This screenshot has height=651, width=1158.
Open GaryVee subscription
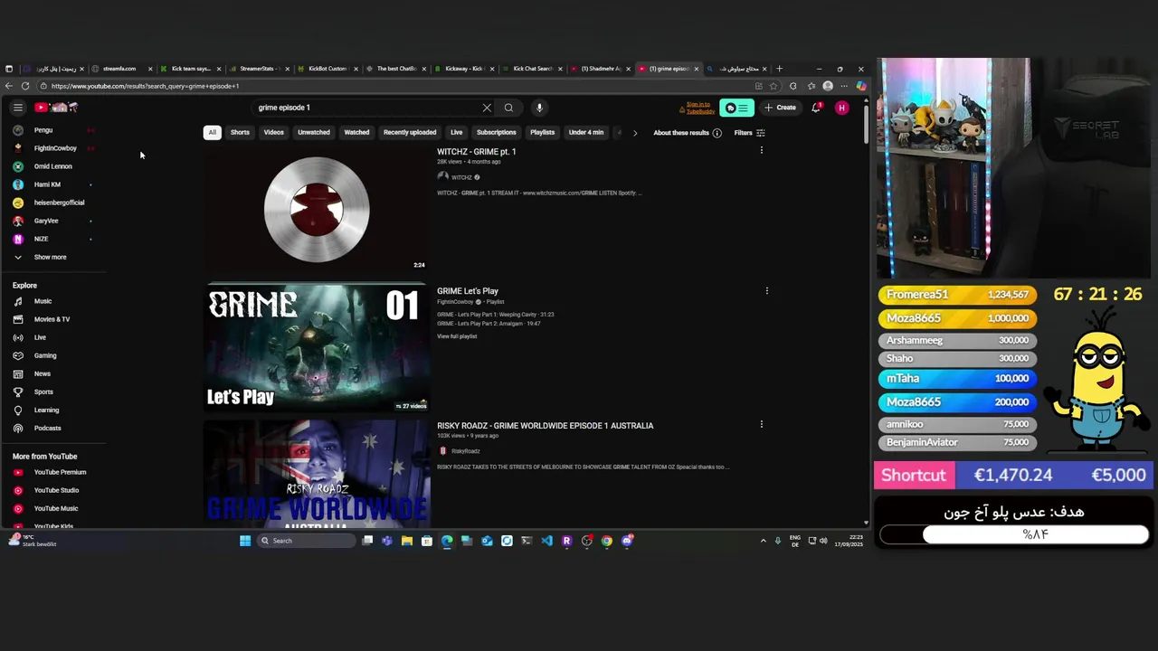pyautogui.click(x=45, y=221)
